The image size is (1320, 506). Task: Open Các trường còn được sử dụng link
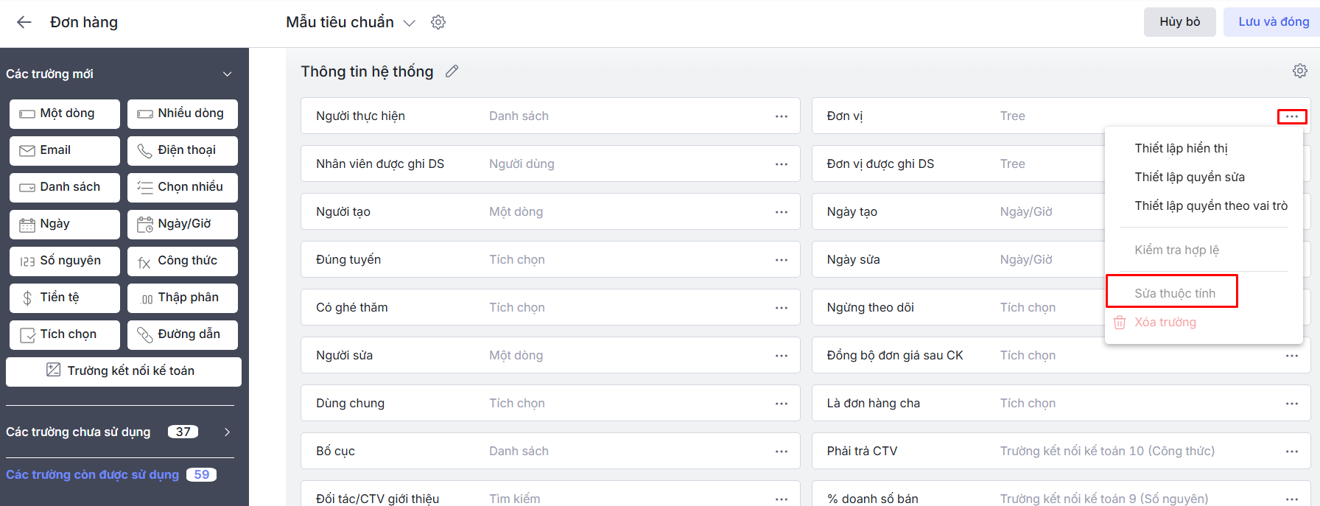coord(93,474)
